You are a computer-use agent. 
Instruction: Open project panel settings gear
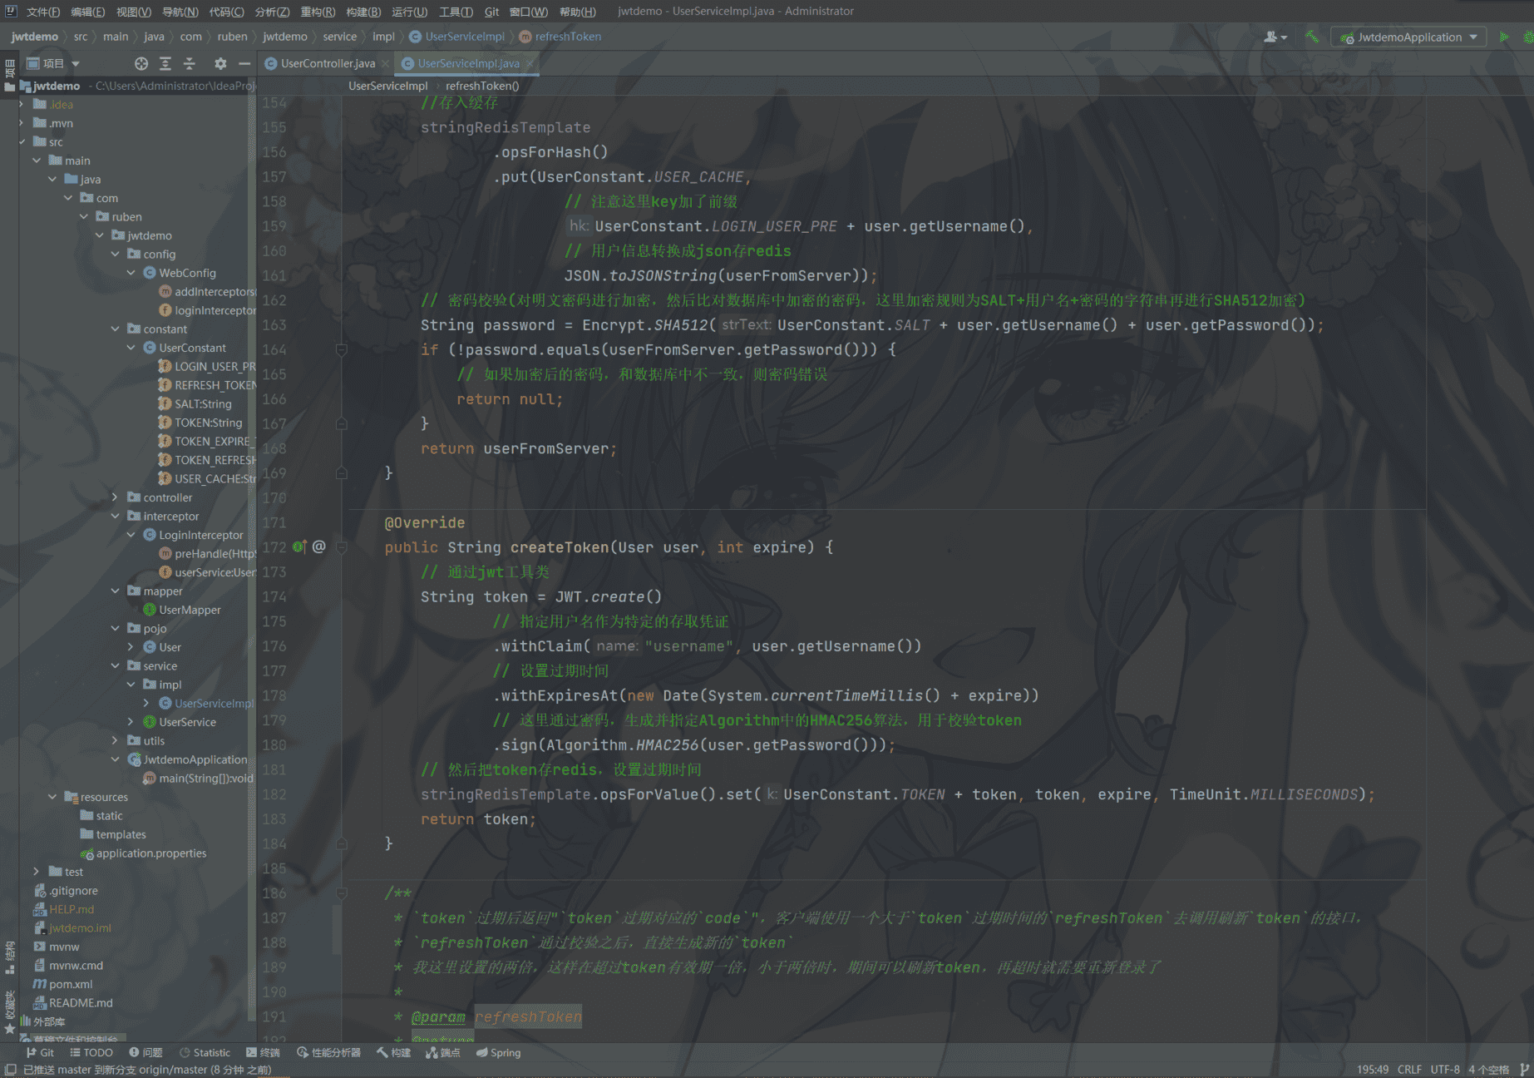pos(220,63)
